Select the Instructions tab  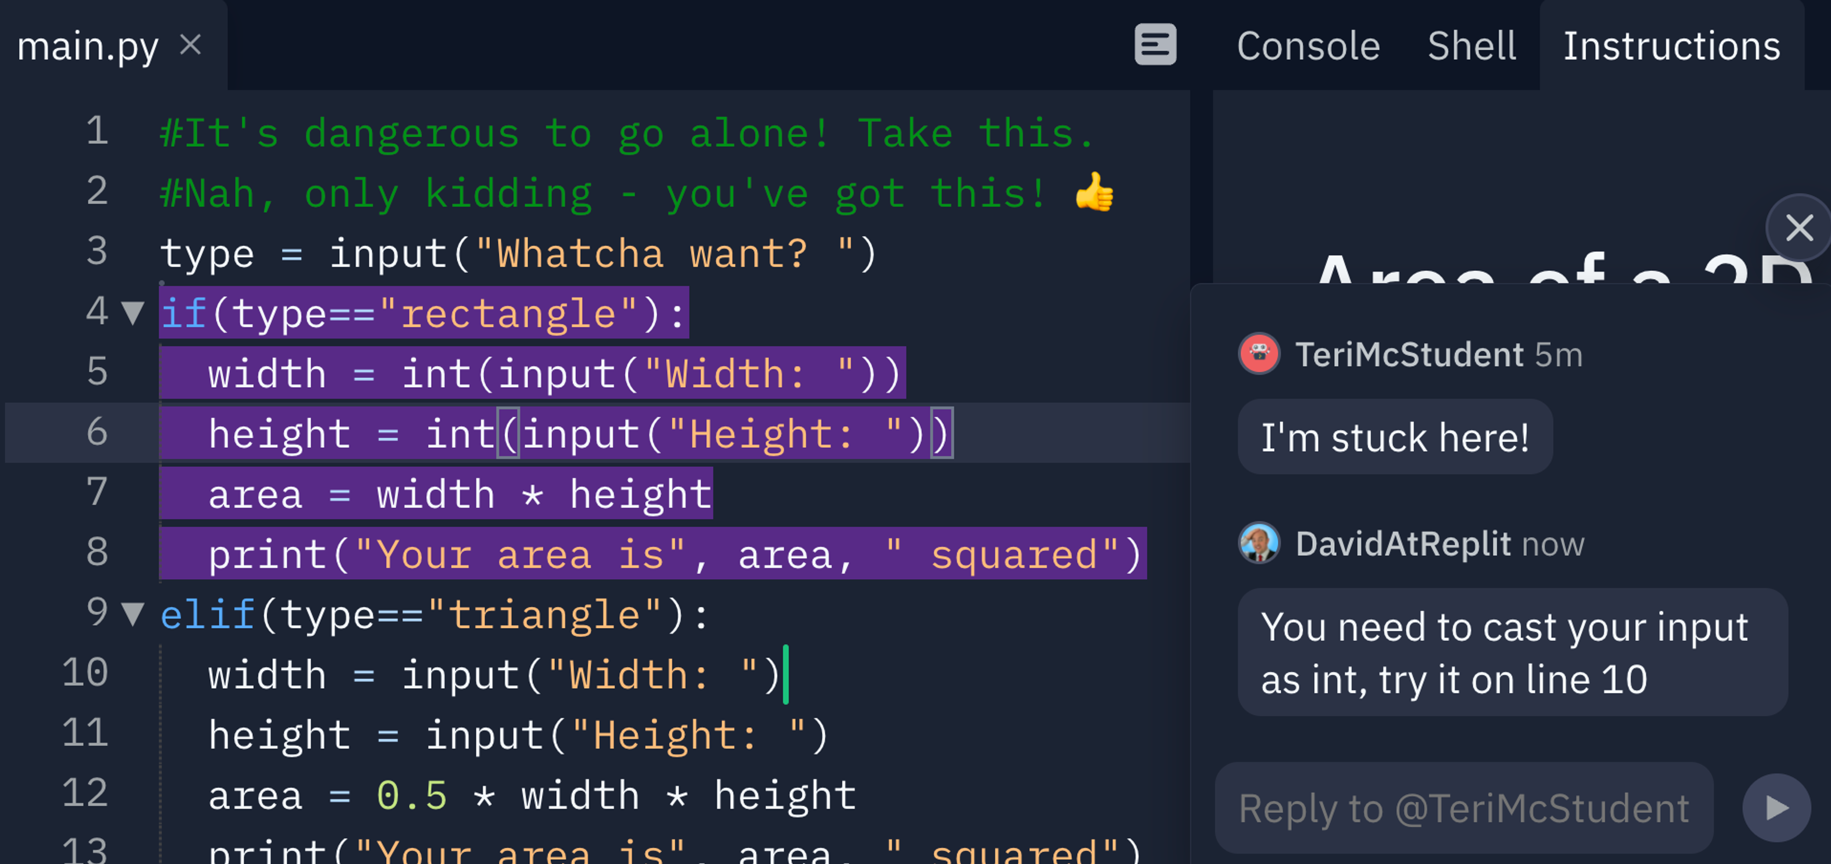(x=1671, y=46)
